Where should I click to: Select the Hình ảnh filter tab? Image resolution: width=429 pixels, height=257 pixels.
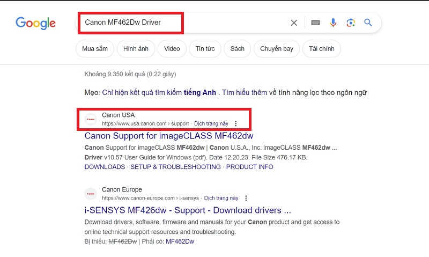click(x=136, y=49)
